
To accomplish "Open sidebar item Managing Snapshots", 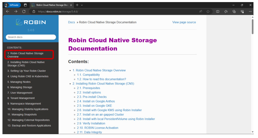I will click(x=22, y=114).
